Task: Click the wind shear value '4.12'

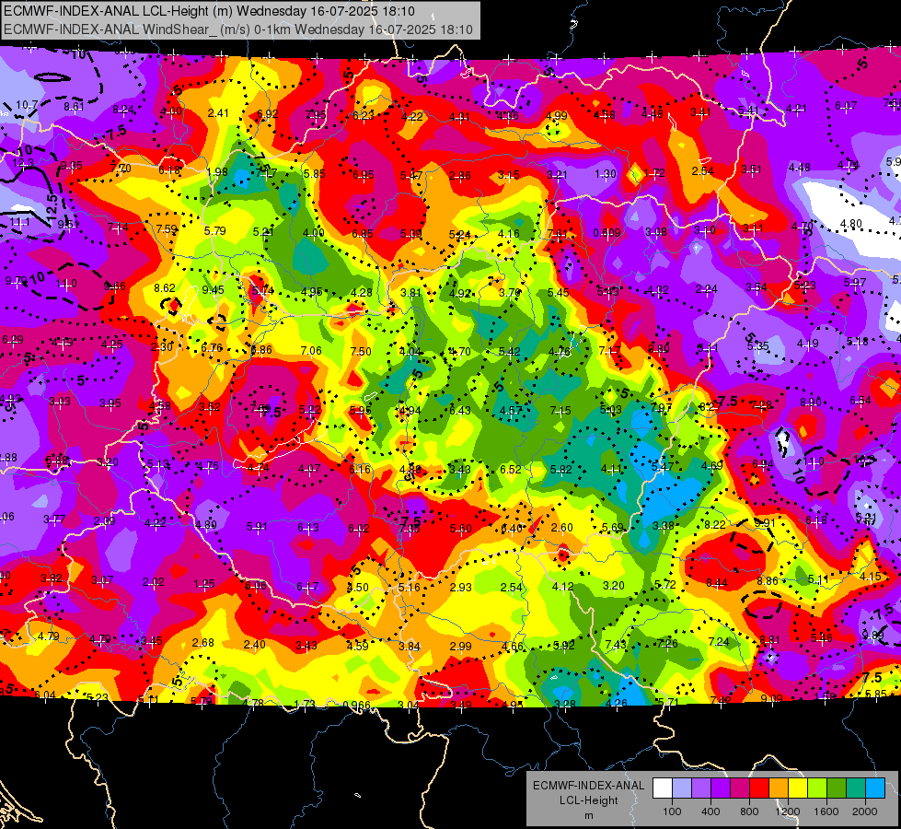Action: (x=562, y=586)
